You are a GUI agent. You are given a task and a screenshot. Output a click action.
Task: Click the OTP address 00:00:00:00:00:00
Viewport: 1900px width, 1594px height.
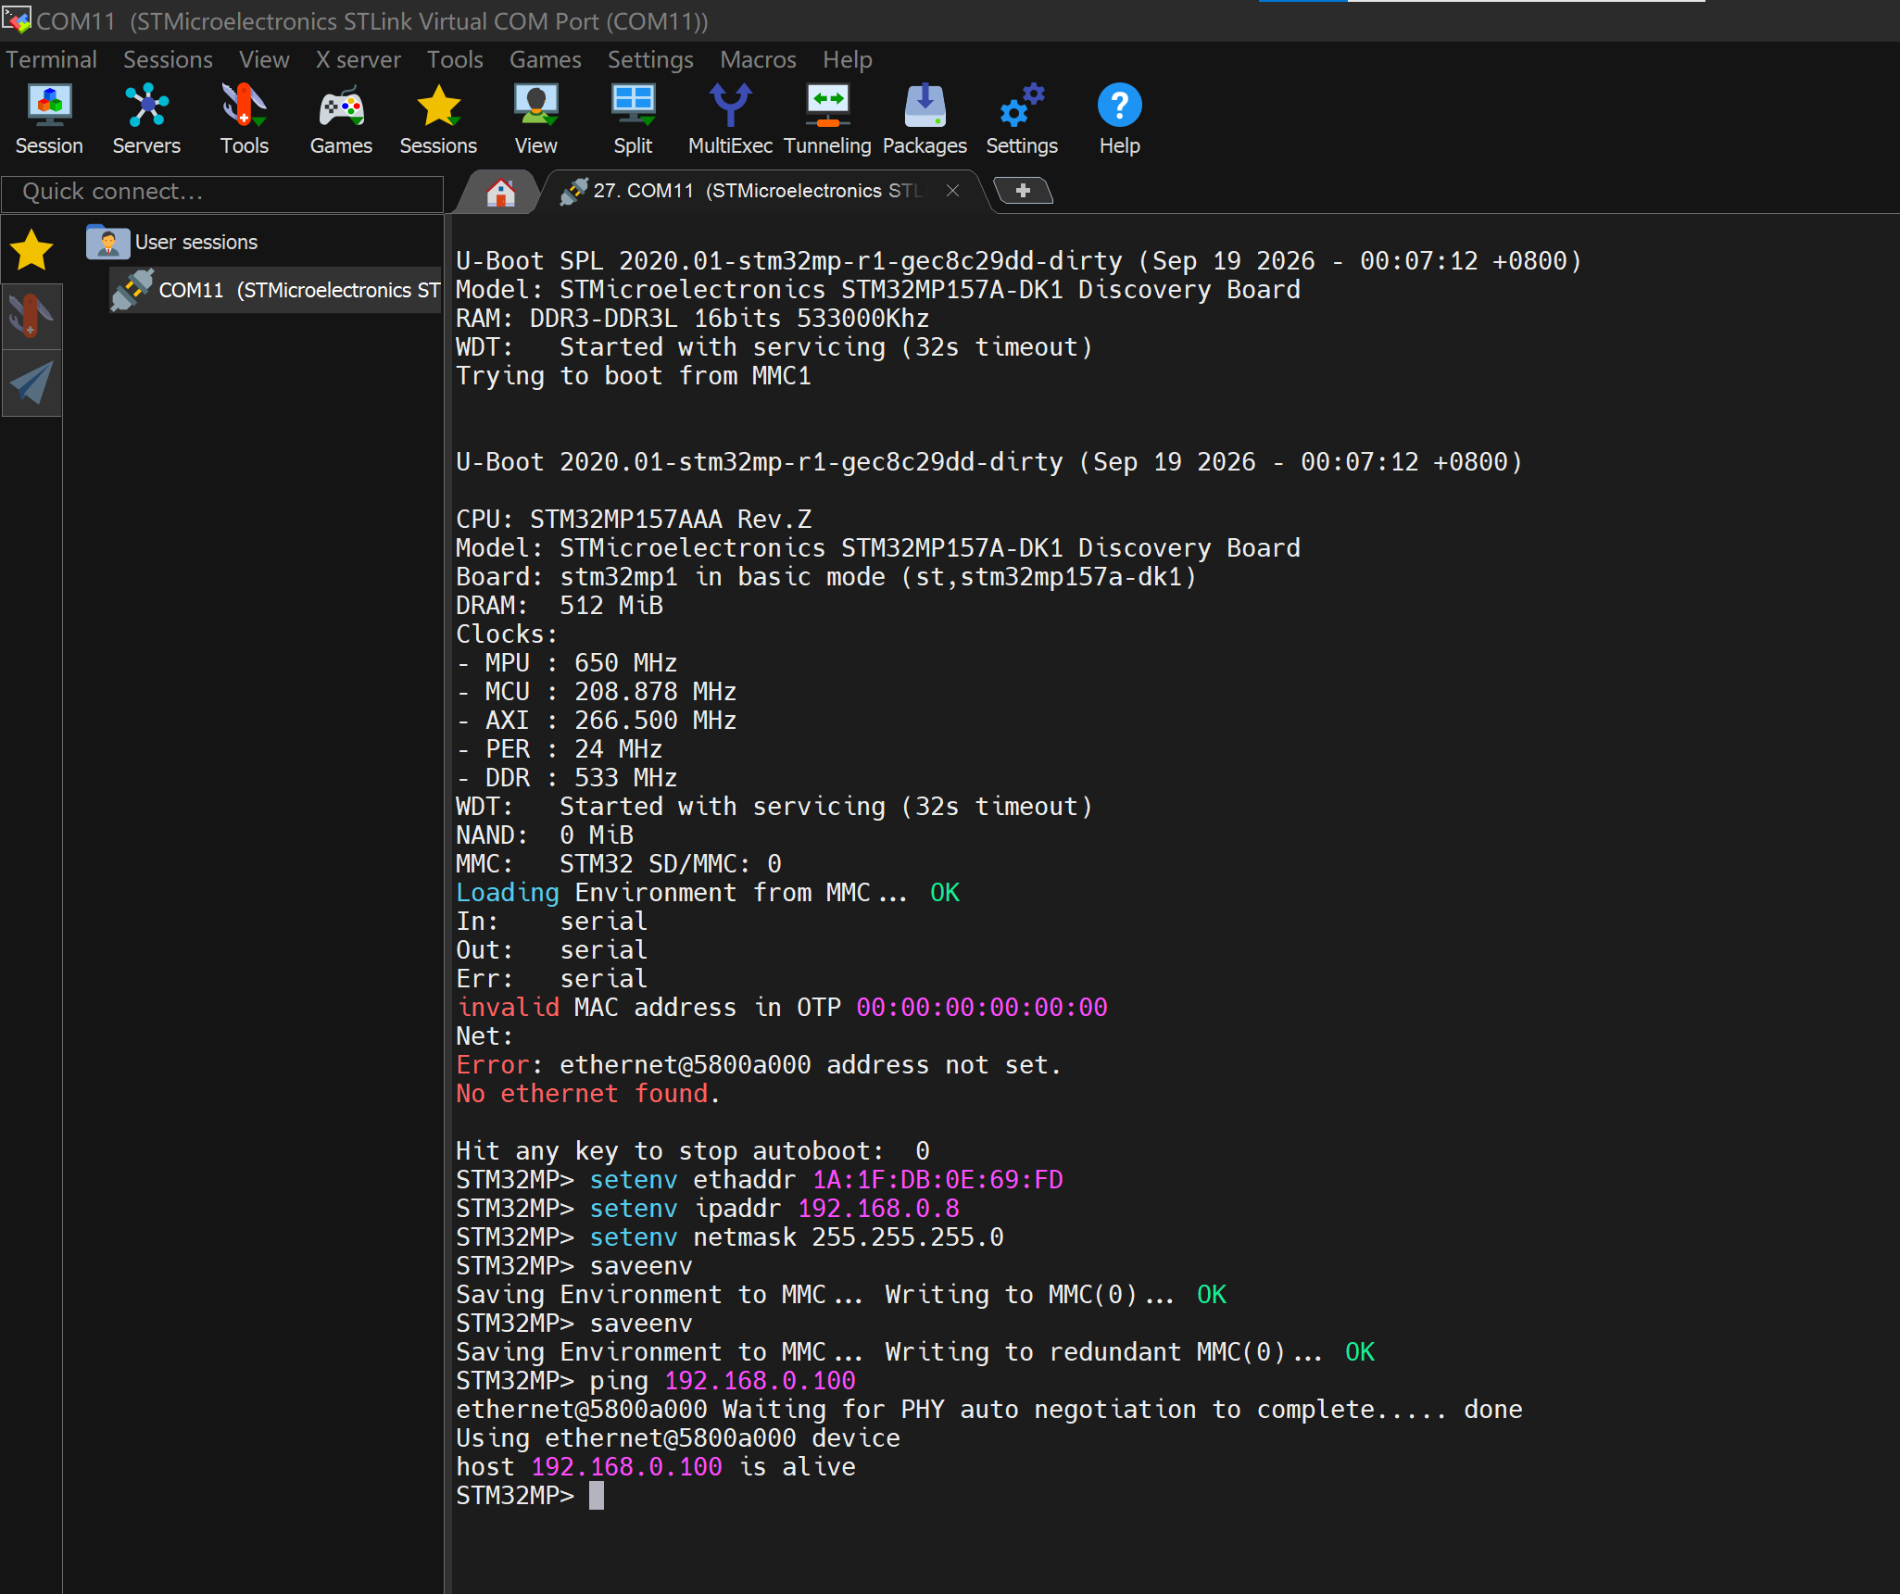point(982,1008)
